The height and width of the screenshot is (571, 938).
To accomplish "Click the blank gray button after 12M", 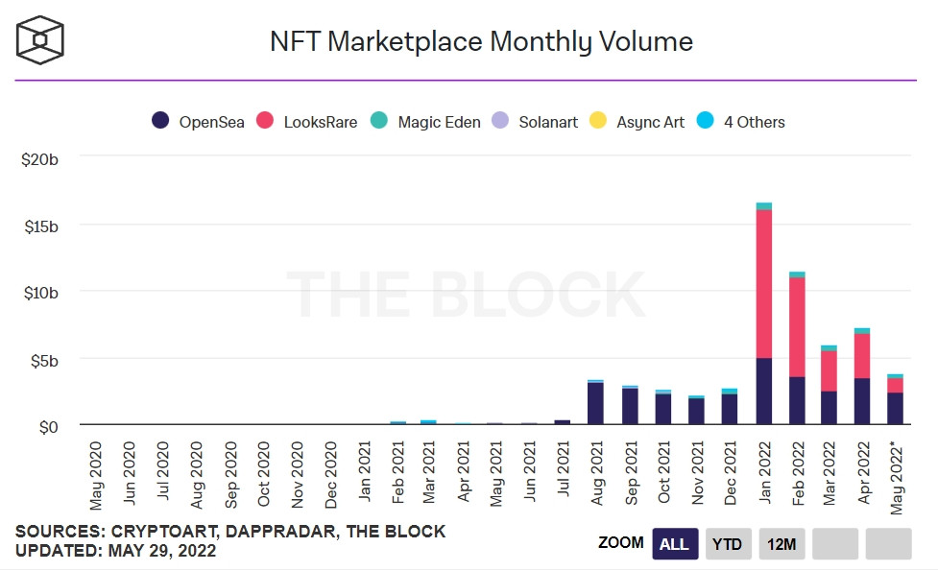I will [x=834, y=544].
